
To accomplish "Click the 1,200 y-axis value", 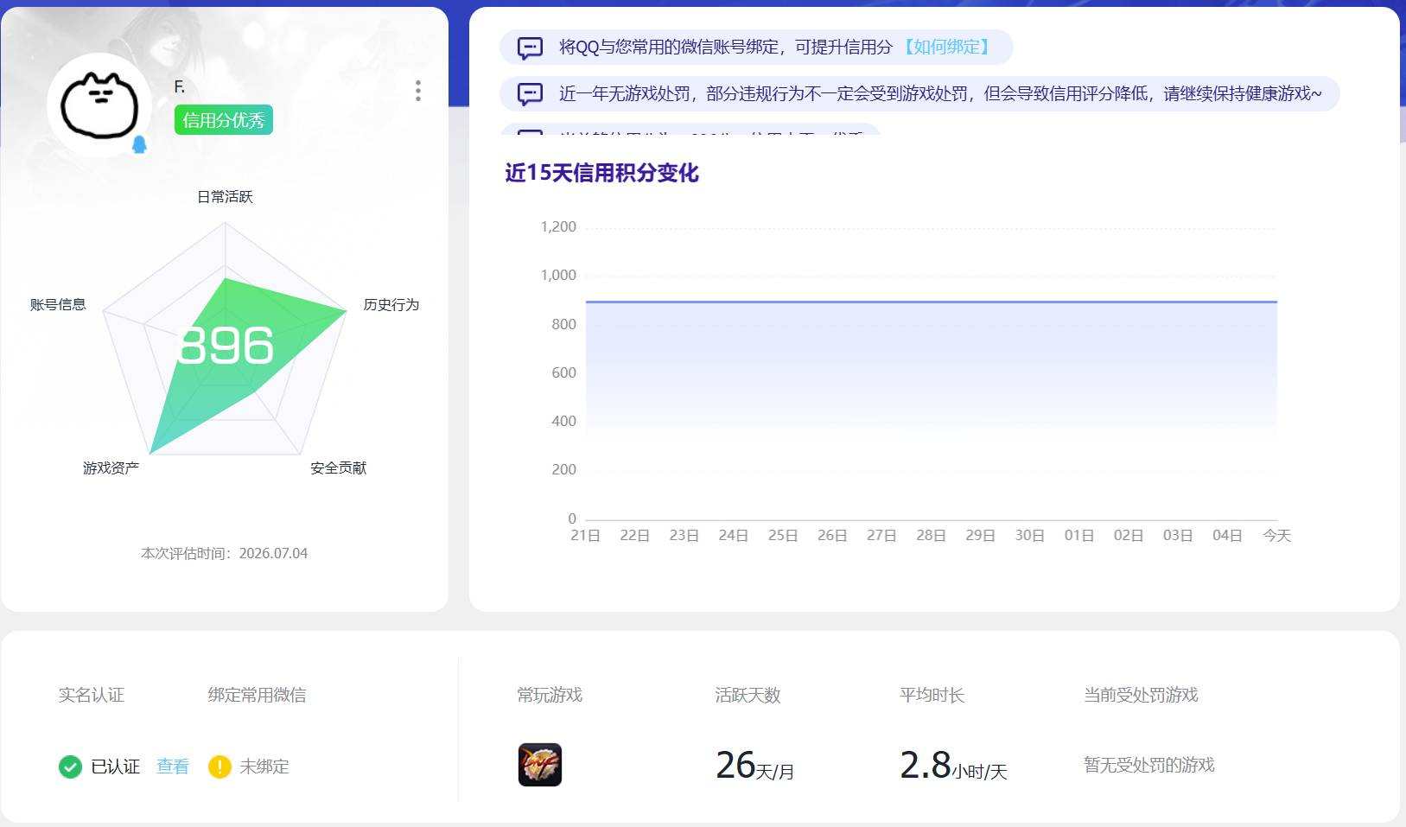I will [x=558, y=226].
